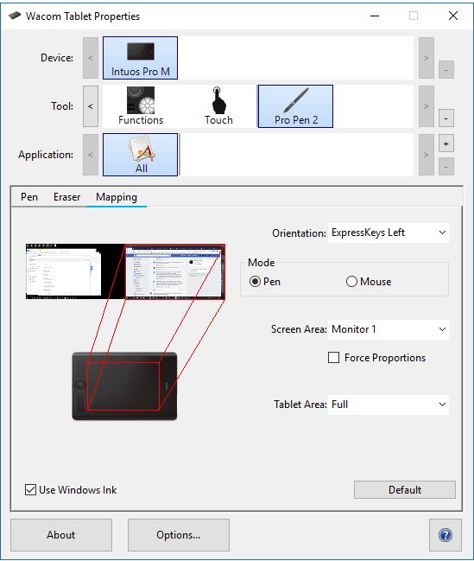Select the Functions tool icon

(x=141, y=106)
